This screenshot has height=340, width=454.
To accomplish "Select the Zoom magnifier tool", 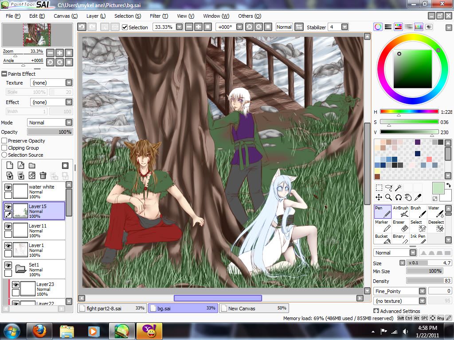I will click(x=388, y=197).
